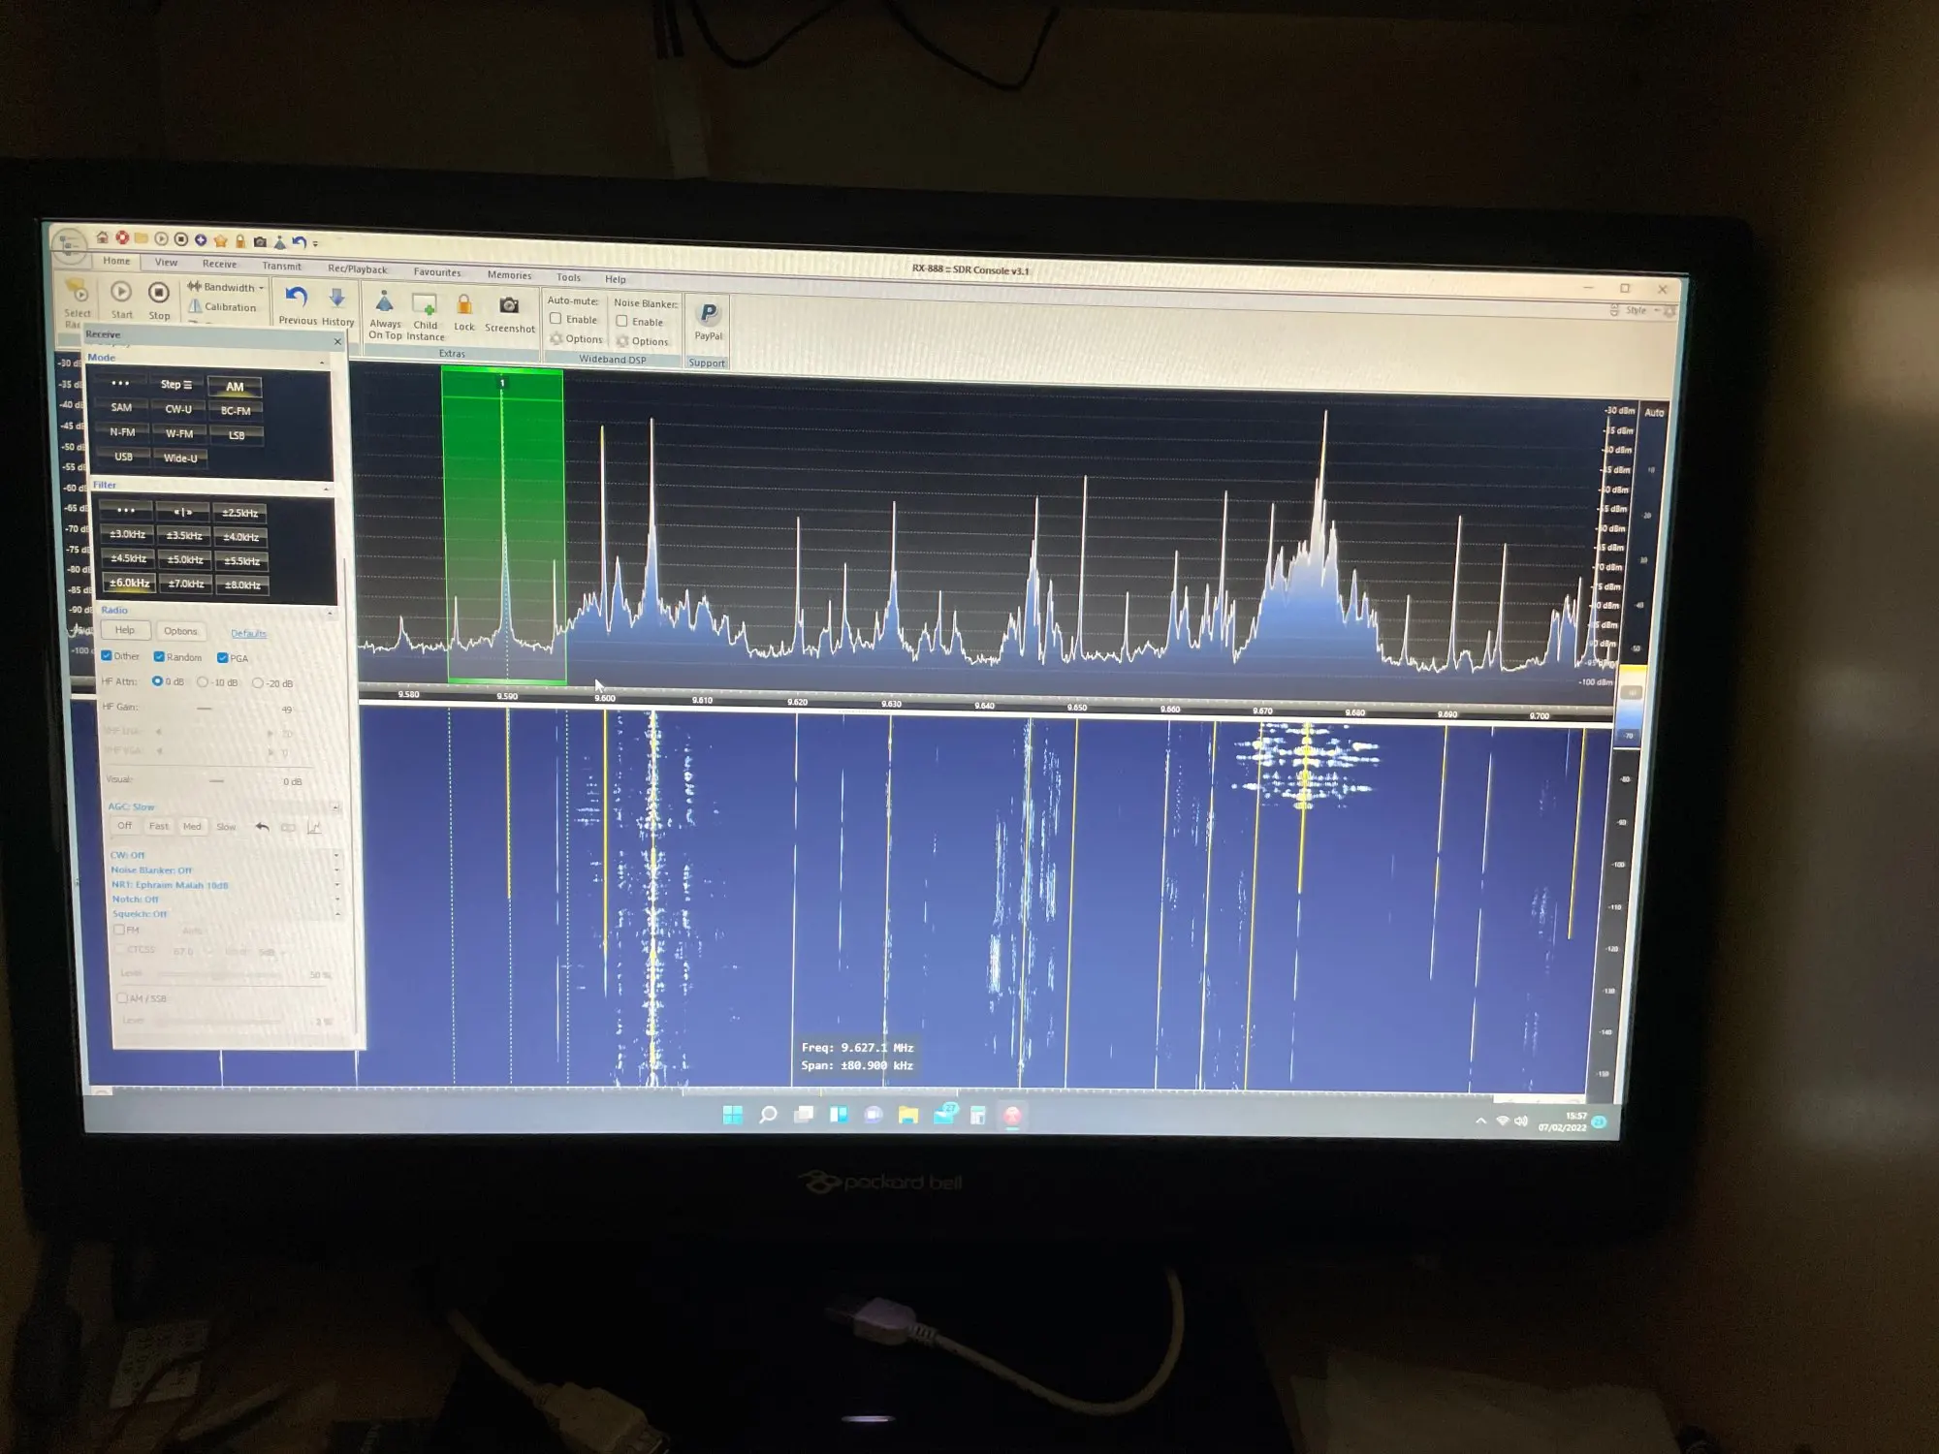Open the Favourites ribbon tab
1939x1454 pixels.
[437, 272]
